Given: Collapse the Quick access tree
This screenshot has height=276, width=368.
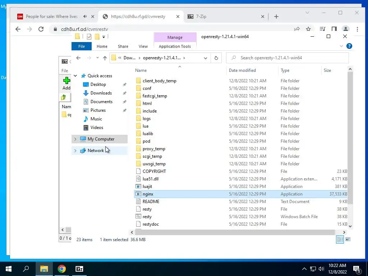Looking at the screenshot, I should [x=75, y=76].
